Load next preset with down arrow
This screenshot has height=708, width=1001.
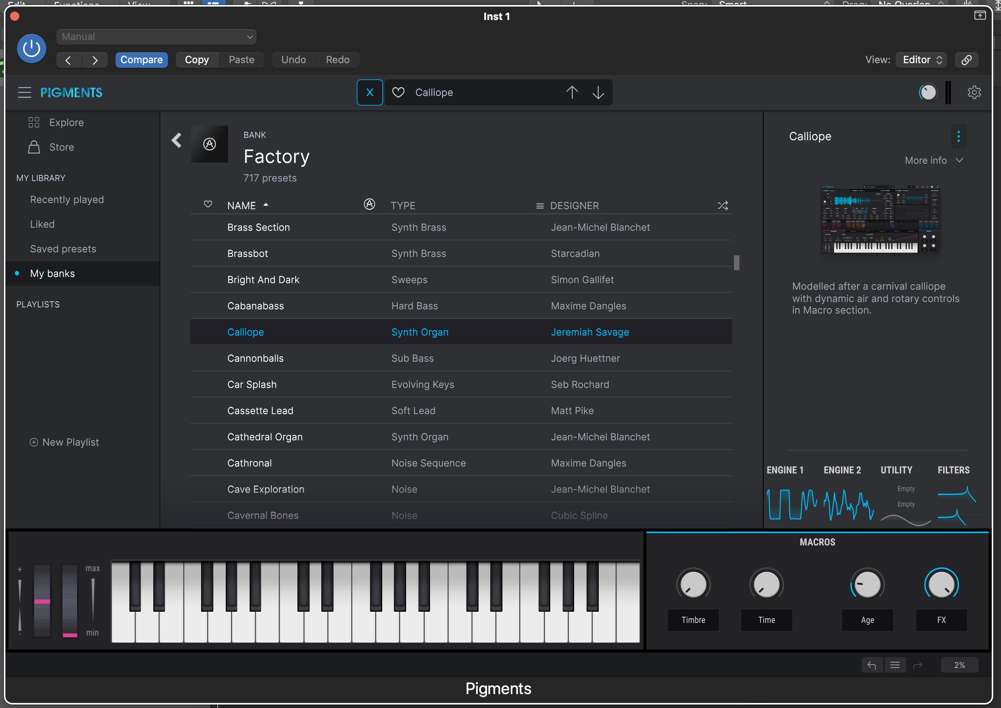point(598,92)
